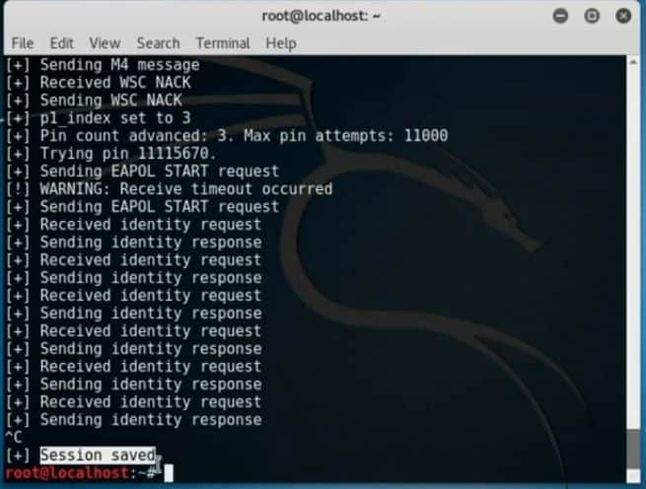
Task: Click the 'Received WSC NACK' line
Action: pos(98,83)
